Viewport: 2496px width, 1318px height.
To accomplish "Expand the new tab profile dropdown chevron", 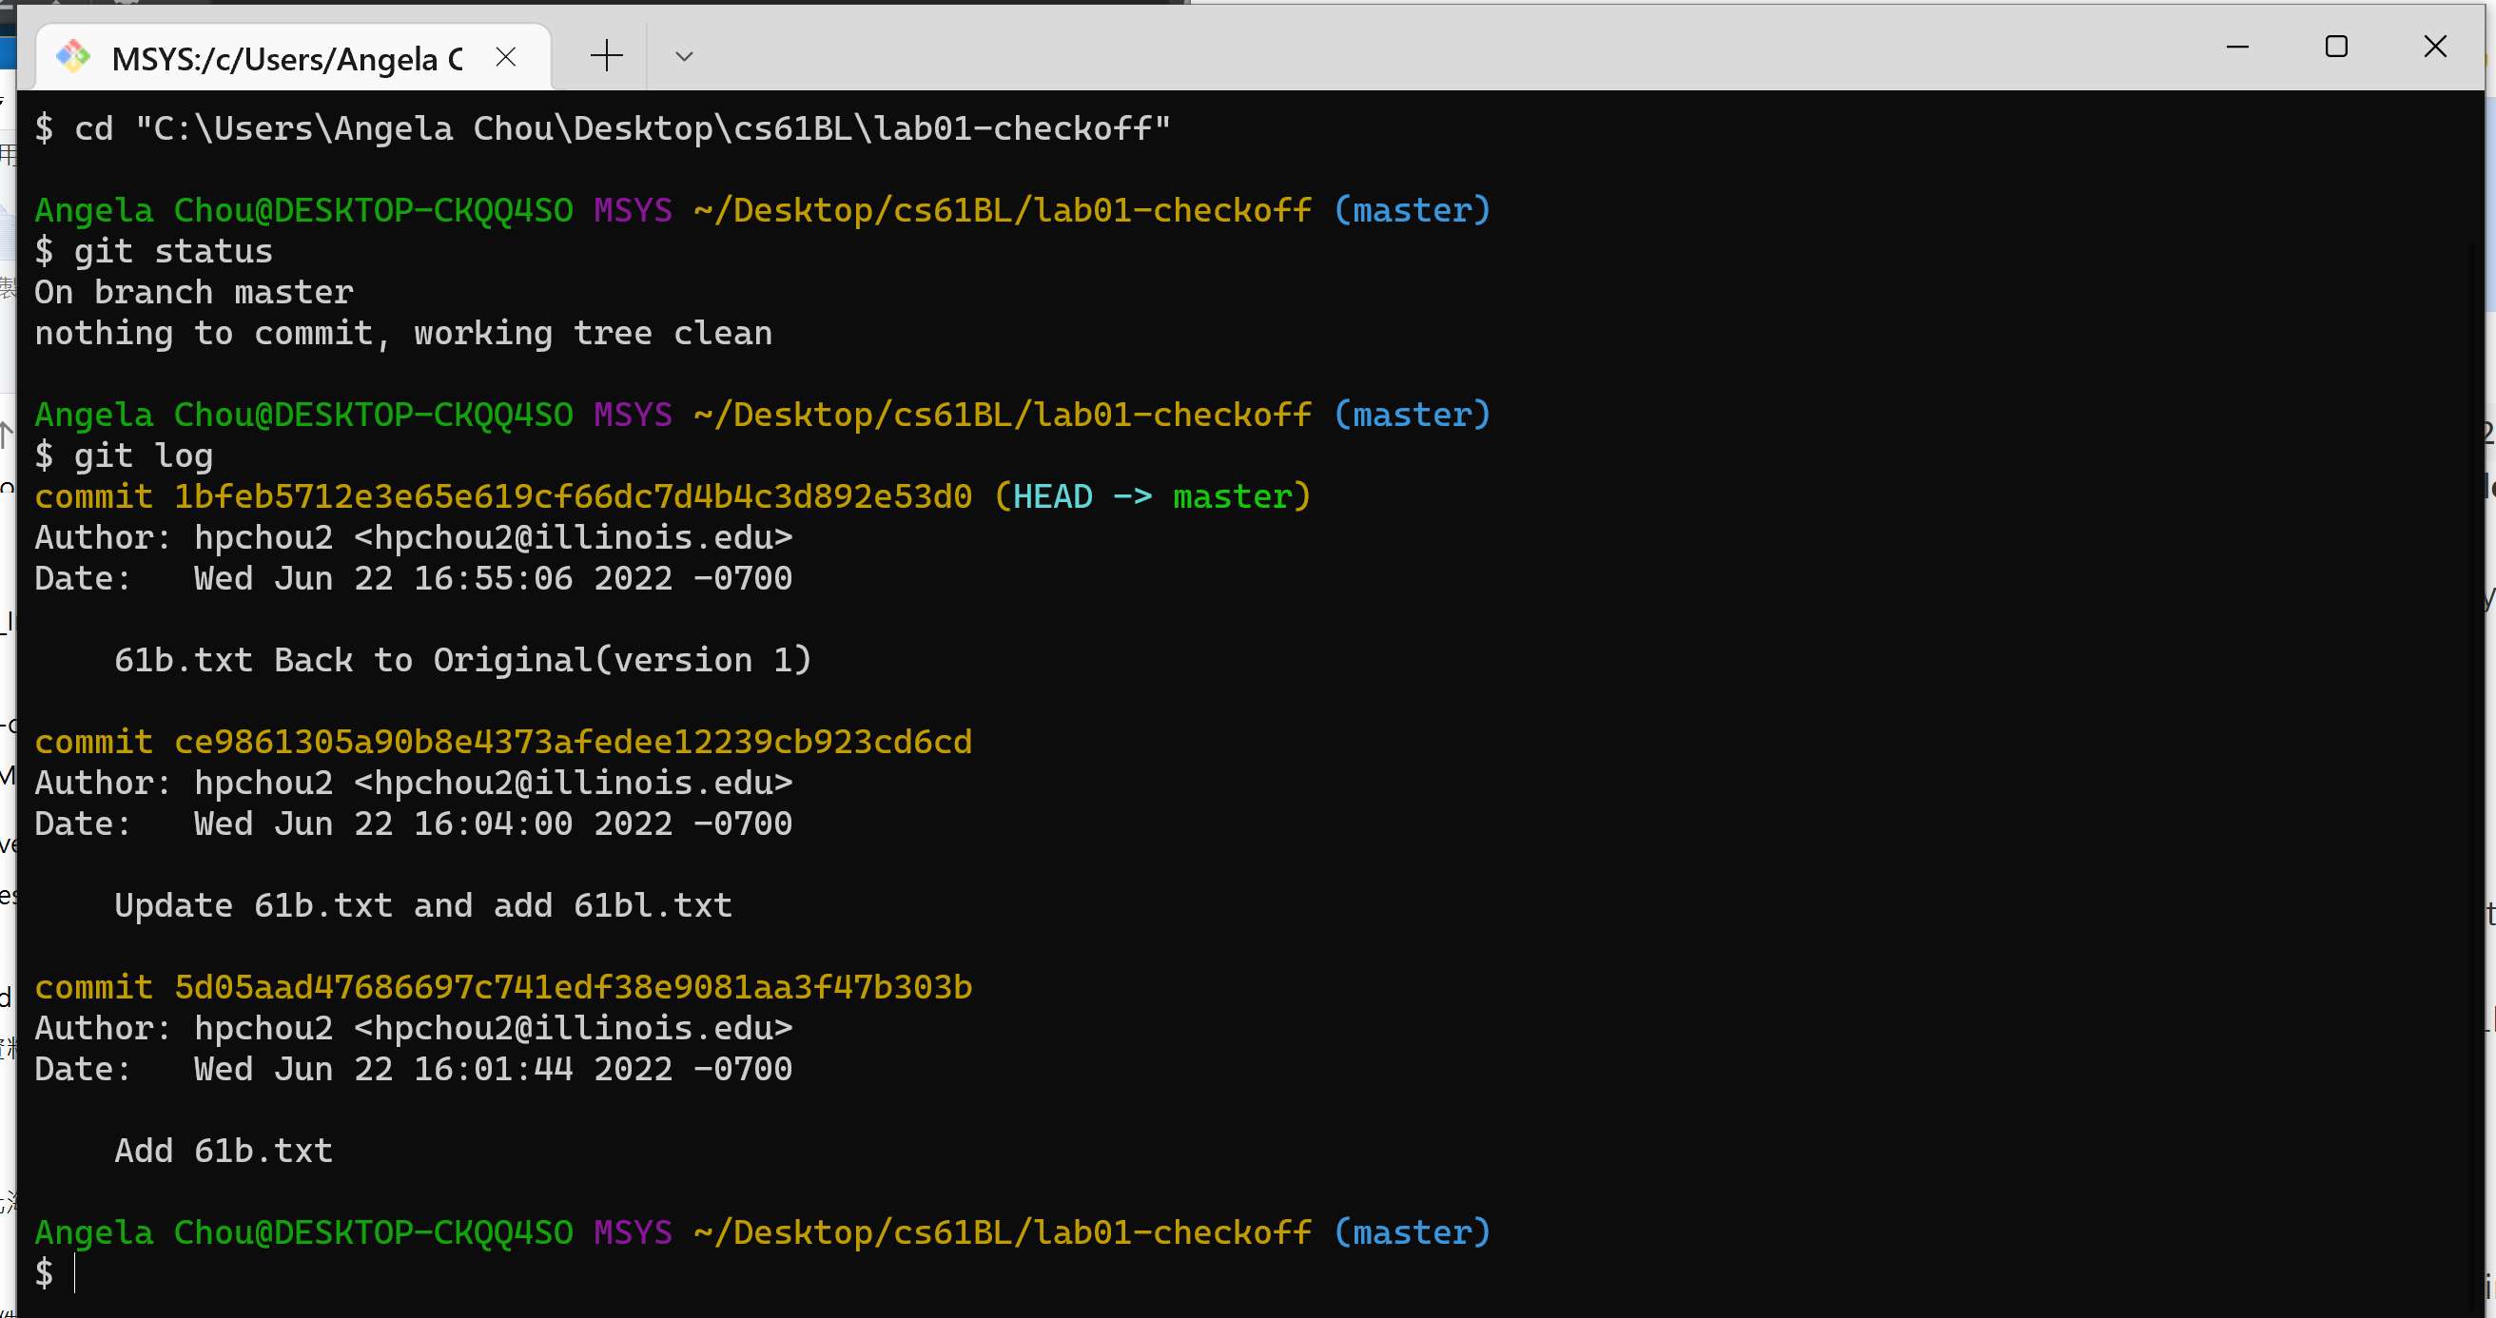I will [x=684, y=56].
